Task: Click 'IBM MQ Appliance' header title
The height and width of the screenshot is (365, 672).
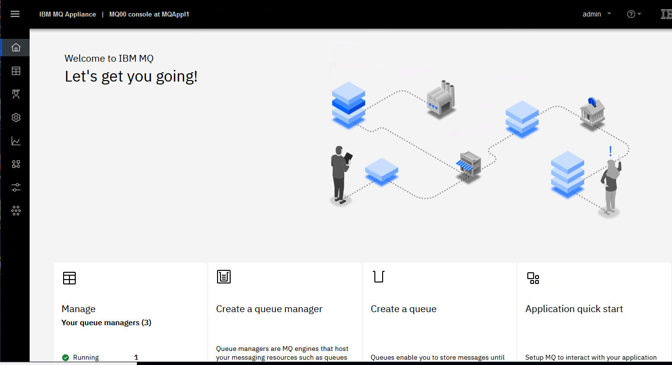Action: [x=67, y=14]
